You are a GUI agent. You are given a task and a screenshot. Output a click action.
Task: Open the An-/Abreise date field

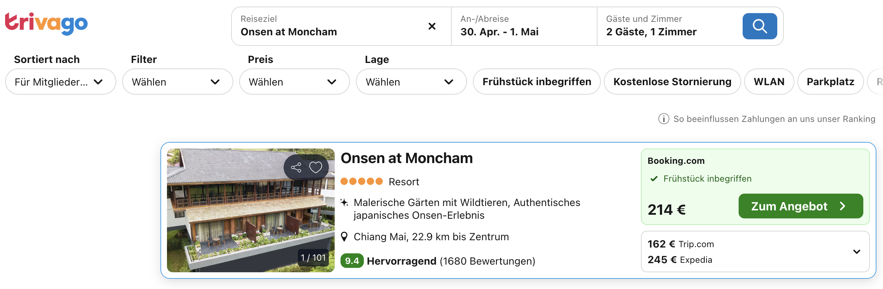pos(524,26)
